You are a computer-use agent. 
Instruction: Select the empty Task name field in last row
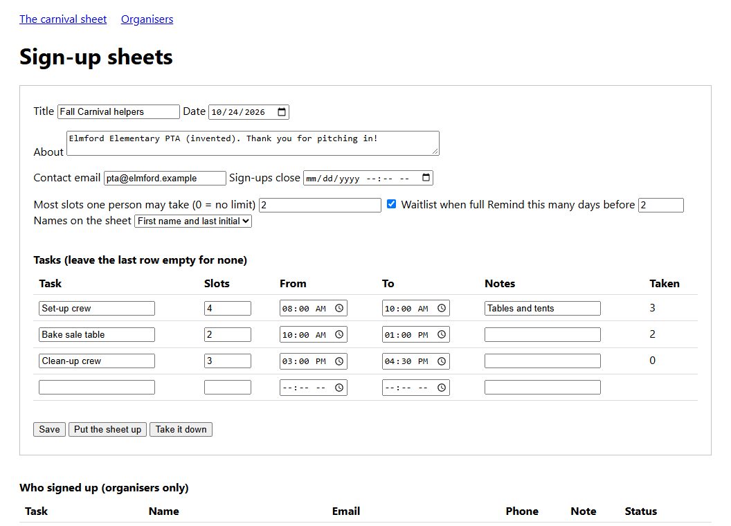[x=97, y=388]
